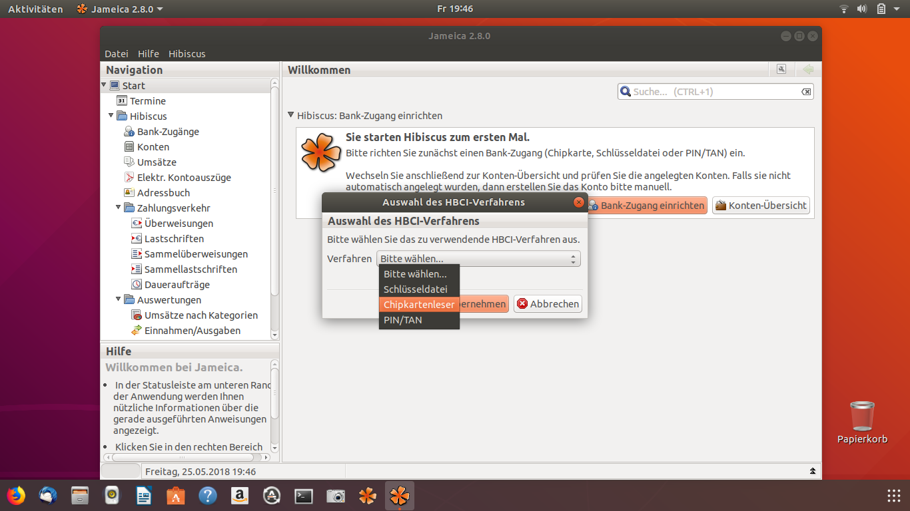Collapse the Hibiscus tree node
Screen dimensions: 910x511
point(111,115)
